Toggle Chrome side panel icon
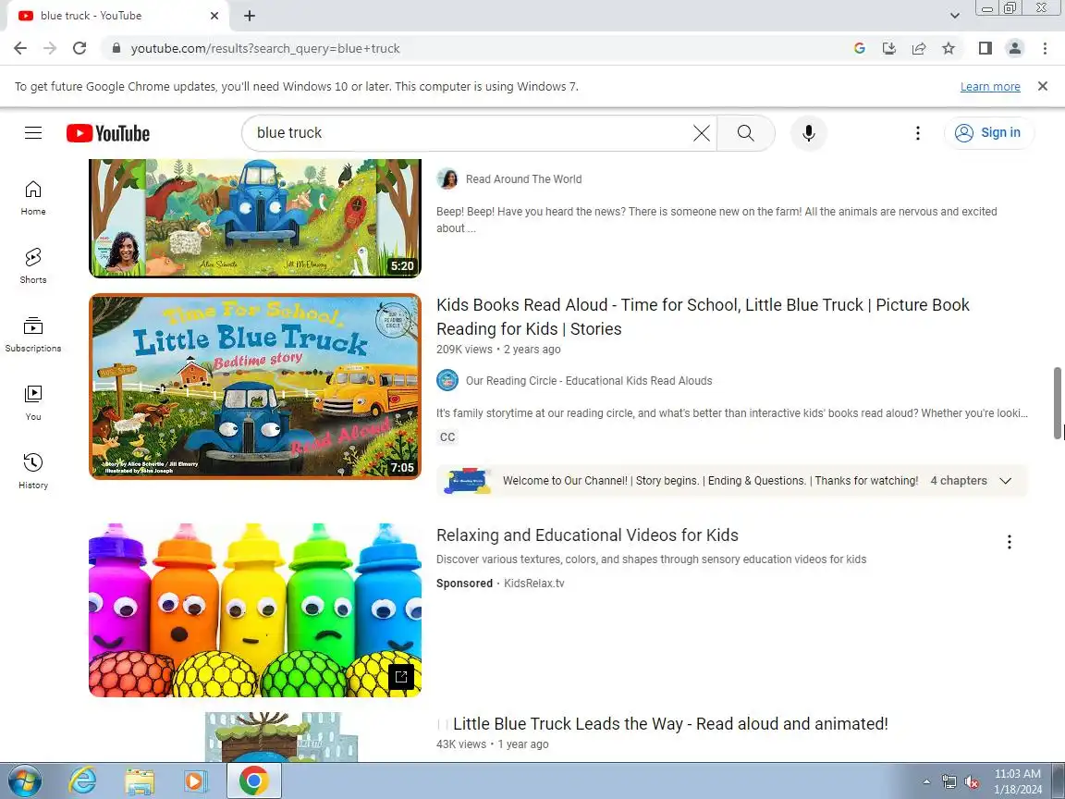 [985, 48]
